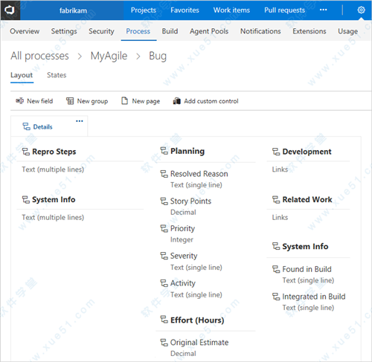Select the Details page tab label
The image size is (372, 362).
pos(42,126)
